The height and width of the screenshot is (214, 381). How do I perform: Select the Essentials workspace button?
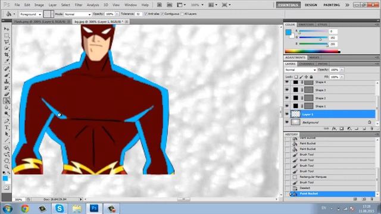point(288,5)
